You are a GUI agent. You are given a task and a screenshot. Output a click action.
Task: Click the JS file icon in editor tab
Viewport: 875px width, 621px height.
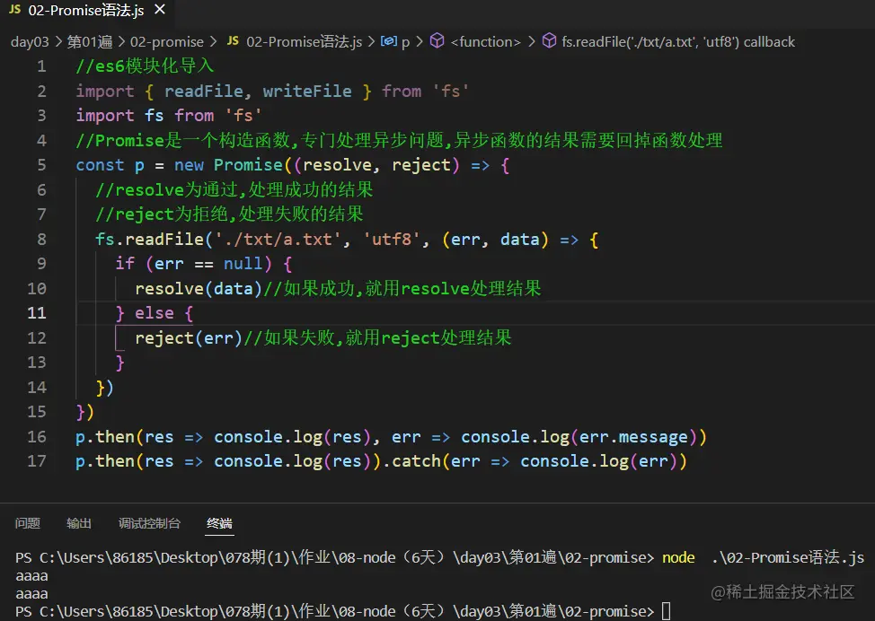coord(15,10)
